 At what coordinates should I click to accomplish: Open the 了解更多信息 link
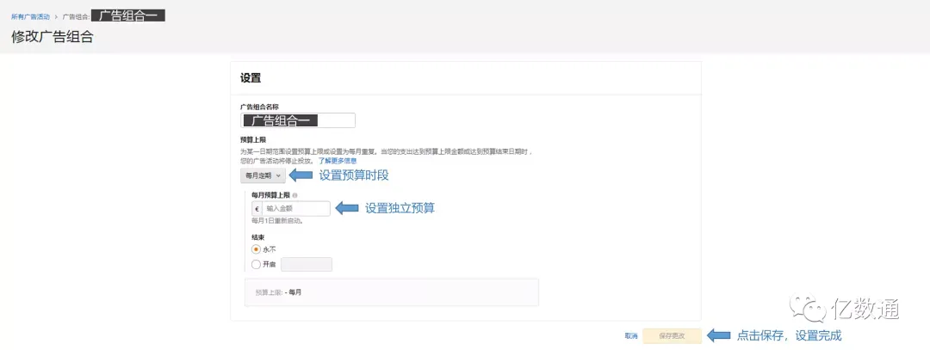pos(338,161)
